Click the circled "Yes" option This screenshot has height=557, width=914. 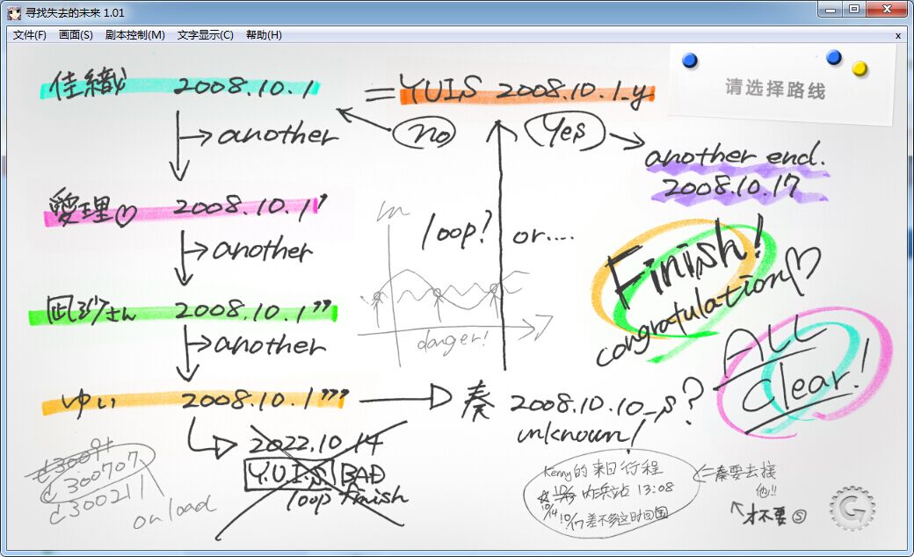tap(565, 131)
